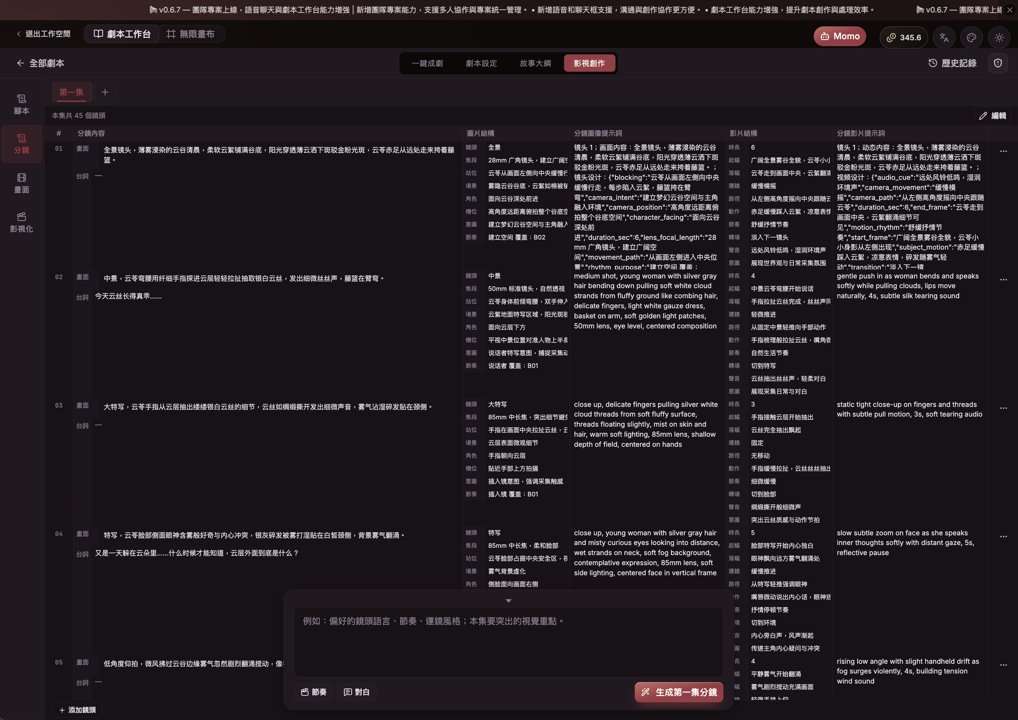Image resolution: width=1018 pixels, height=720 pixels.
Task: Click image prompt 'close up, delicate fingers pulling'
Action: [646, 424]
